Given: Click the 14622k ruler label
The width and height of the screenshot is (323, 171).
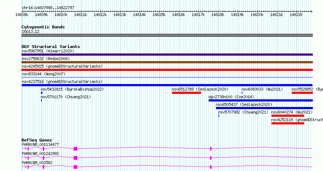Looking at the screenshot, I should pyautogui.click(x=296, y=15).
